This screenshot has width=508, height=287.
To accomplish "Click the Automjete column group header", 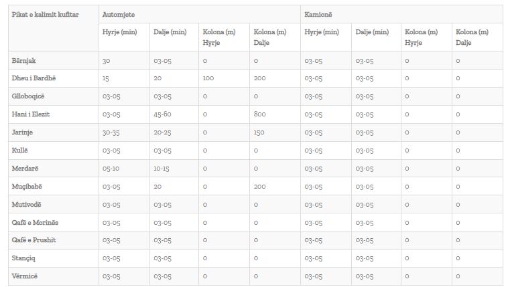I will [x=118, y=14].
